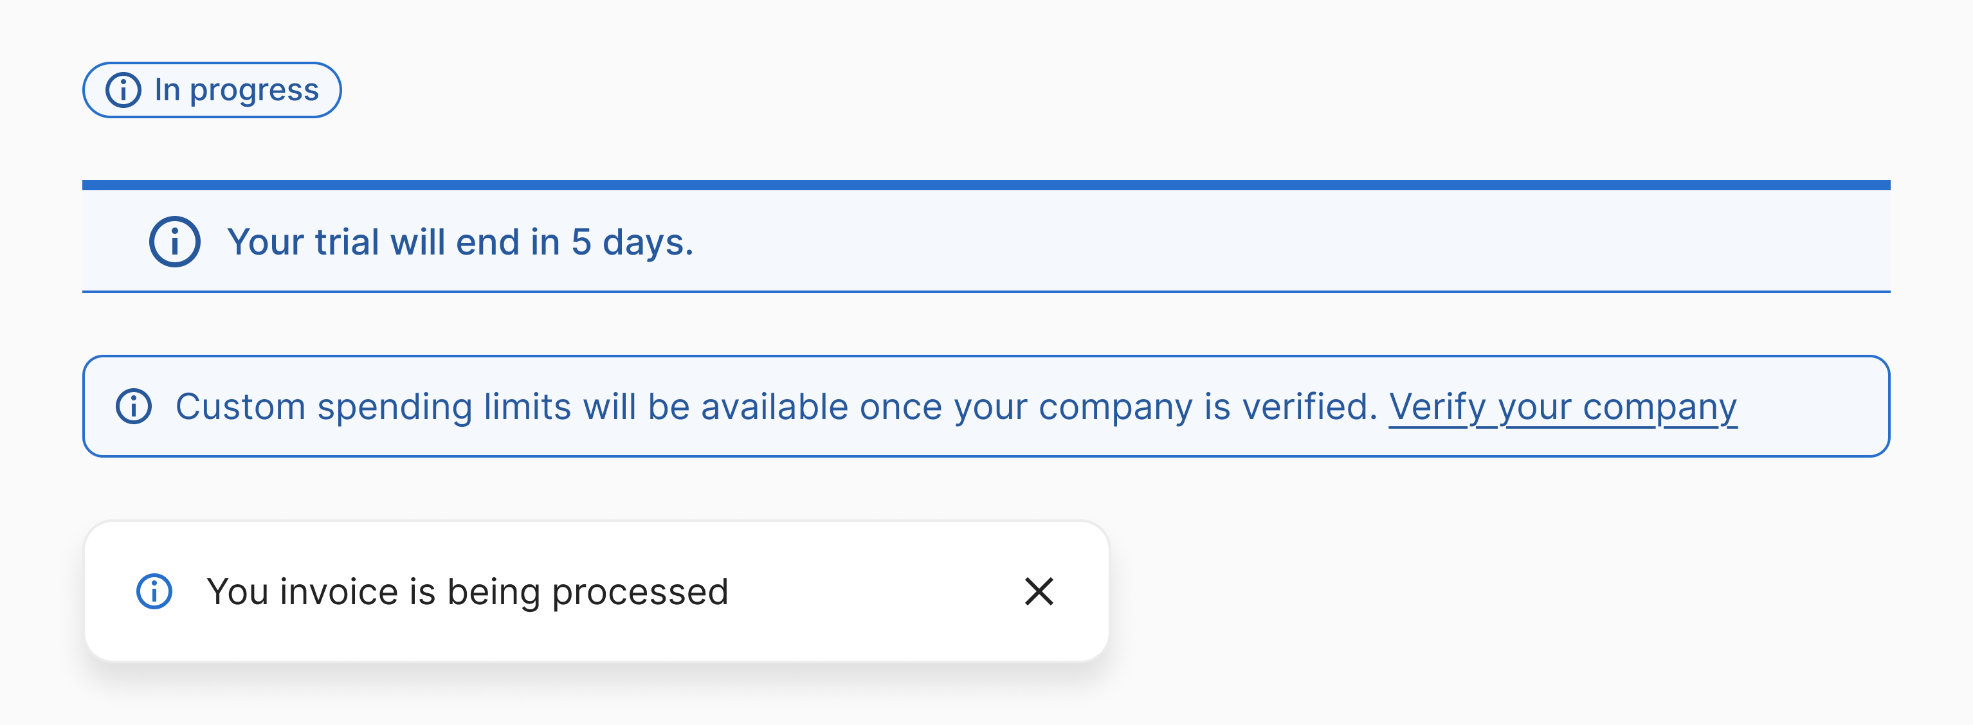Click the "Your trial will end" message text
Viewport: 1973px width, 725px height.
tap(460, 242)
